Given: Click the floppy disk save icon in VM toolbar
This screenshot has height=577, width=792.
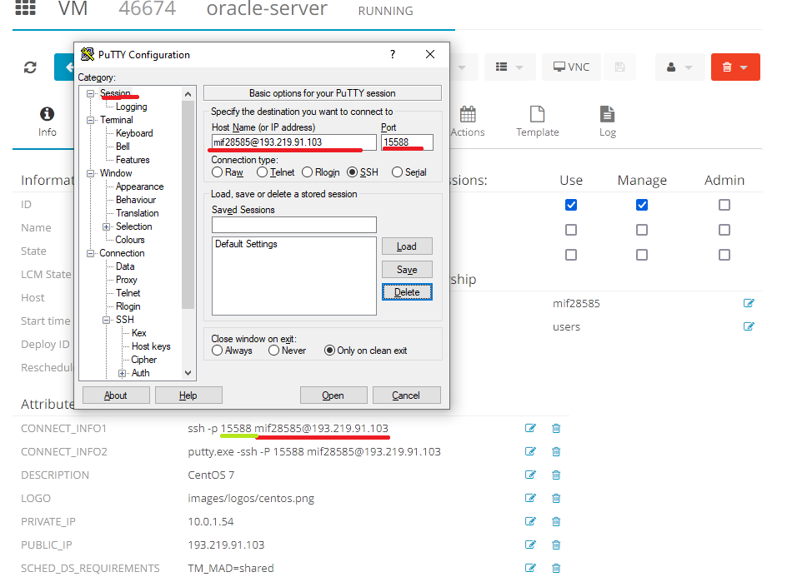Looking at the screenshot, I should (x=619, y=67).
